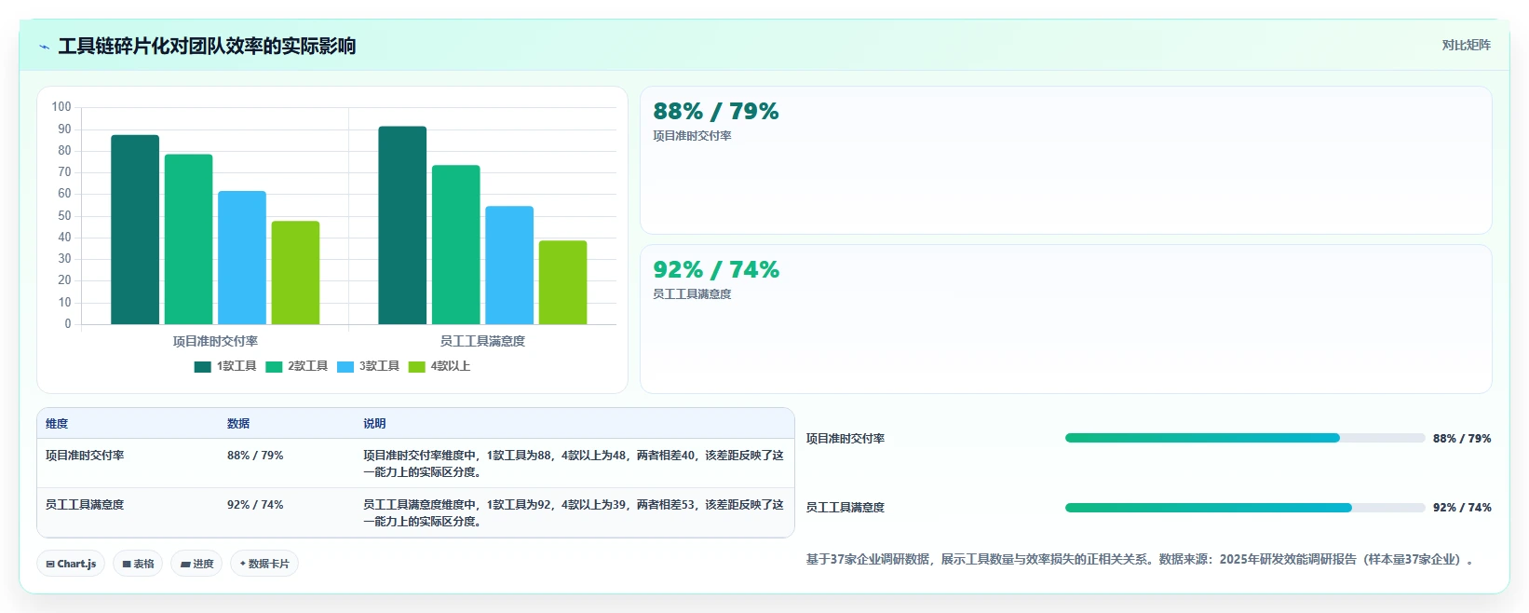1529x613 pixels.
Task: Click the 进度 chip
Action: (196, 564)
